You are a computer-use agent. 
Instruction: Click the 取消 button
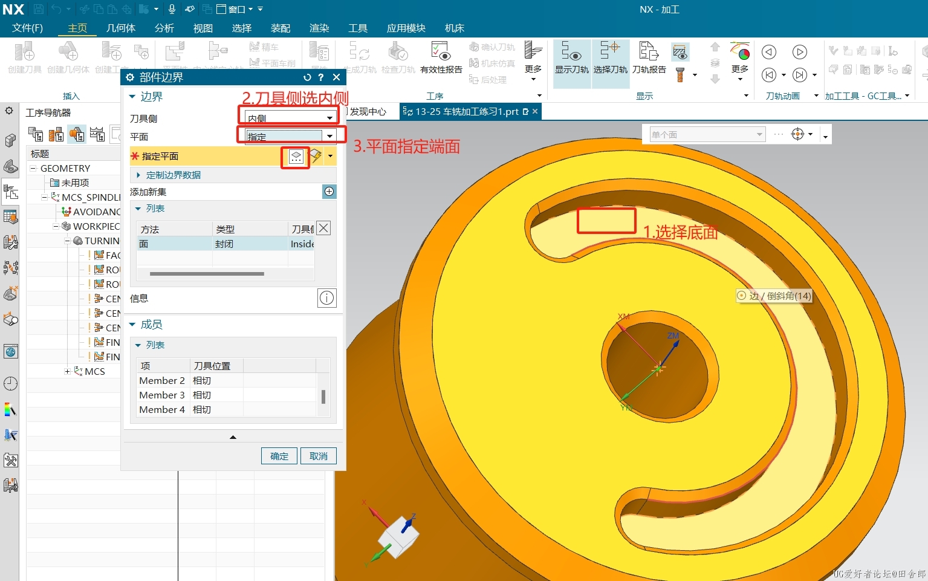coord(319,456)
